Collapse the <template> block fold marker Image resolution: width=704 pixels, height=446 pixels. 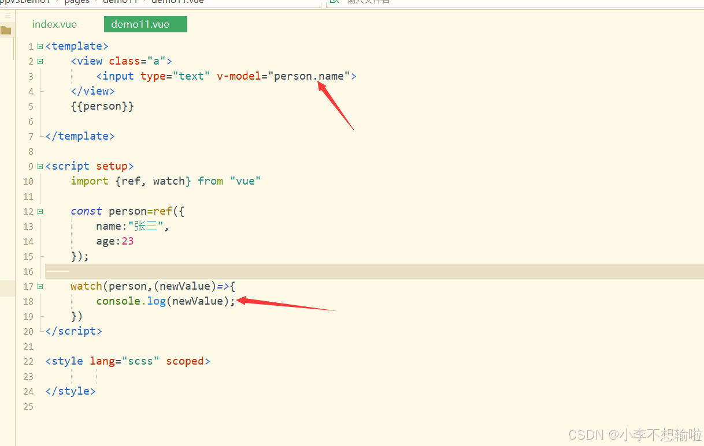[40, 46]
